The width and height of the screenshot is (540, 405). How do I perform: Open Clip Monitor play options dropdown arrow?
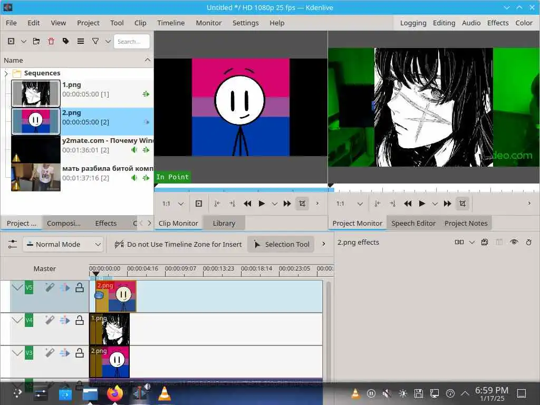[x=274, y=204]
